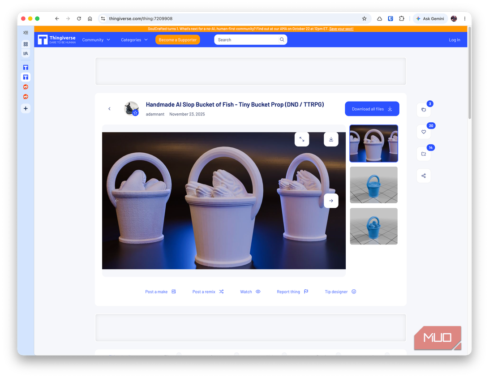Expand the Community dropdown menu
489x378 pixels.
(x=96, y=40)
